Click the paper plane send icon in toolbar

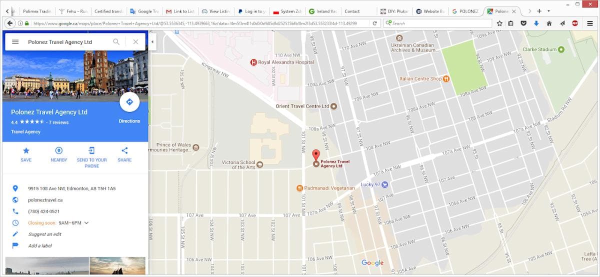[562, 23]
